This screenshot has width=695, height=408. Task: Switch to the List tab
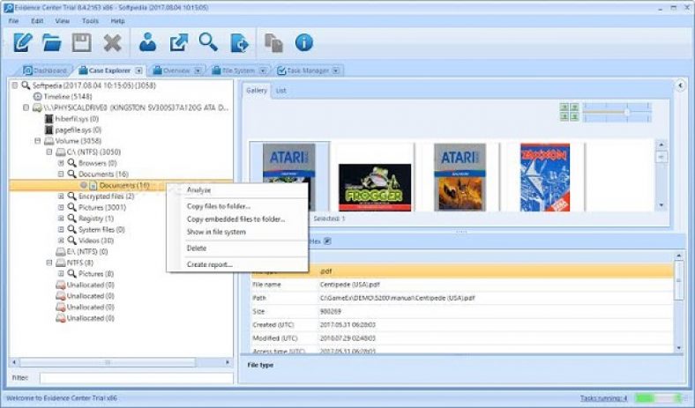click(280, 90)
